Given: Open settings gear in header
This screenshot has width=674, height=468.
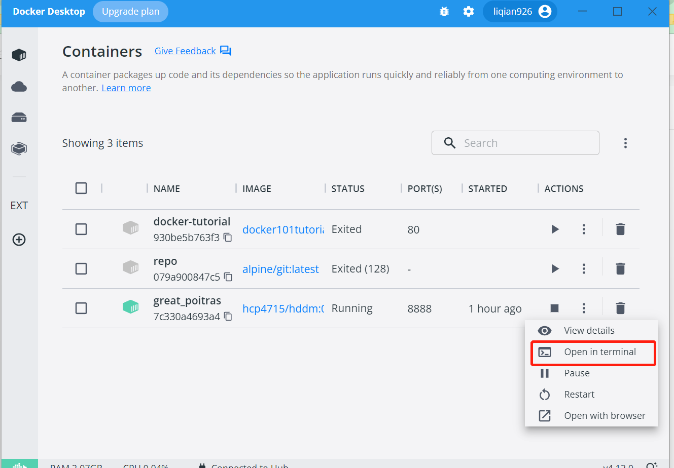Looking at the screenshot, I should coord(469,12).
